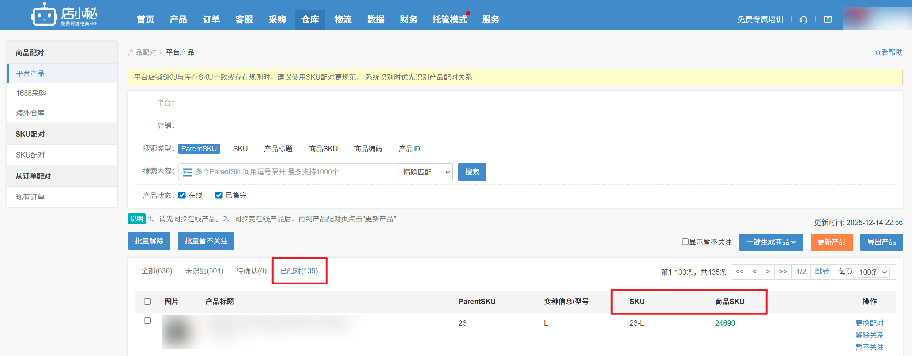The width and height of the screenshot is (912, 356).
Task: Select the 商品编码 search type option
Action: (x=368, y=149)
